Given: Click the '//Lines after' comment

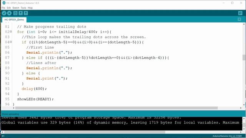Looking at the screenshot, I should (x=41, y=63).
